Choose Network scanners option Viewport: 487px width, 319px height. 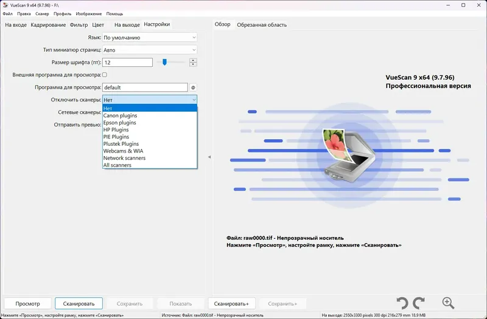click(x=150, y=158)
